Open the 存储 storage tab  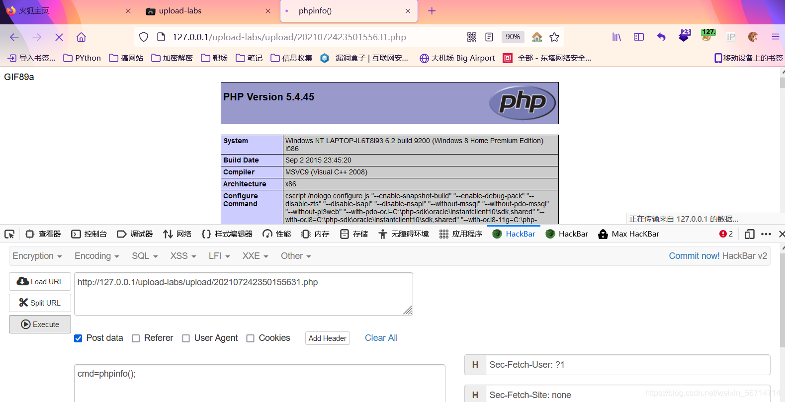click(354, 234)
